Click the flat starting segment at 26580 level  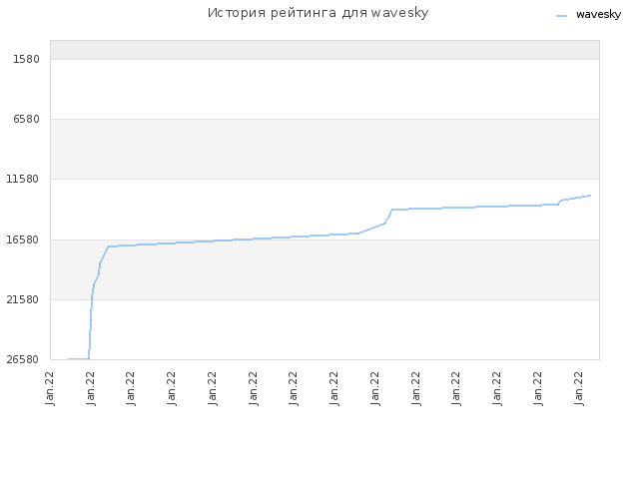(x=79, y=359)
